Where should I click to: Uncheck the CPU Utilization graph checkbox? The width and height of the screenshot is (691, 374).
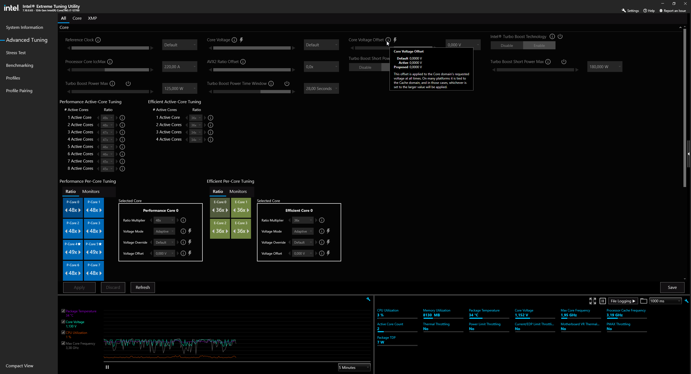point(63,333)
